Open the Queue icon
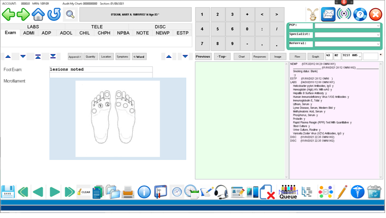This screenshot has height=218, width=386. pos(288,192)
